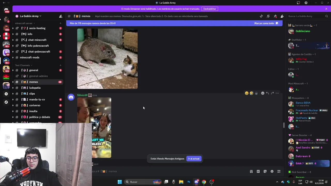Click Ir al actual button

[194, 159]
